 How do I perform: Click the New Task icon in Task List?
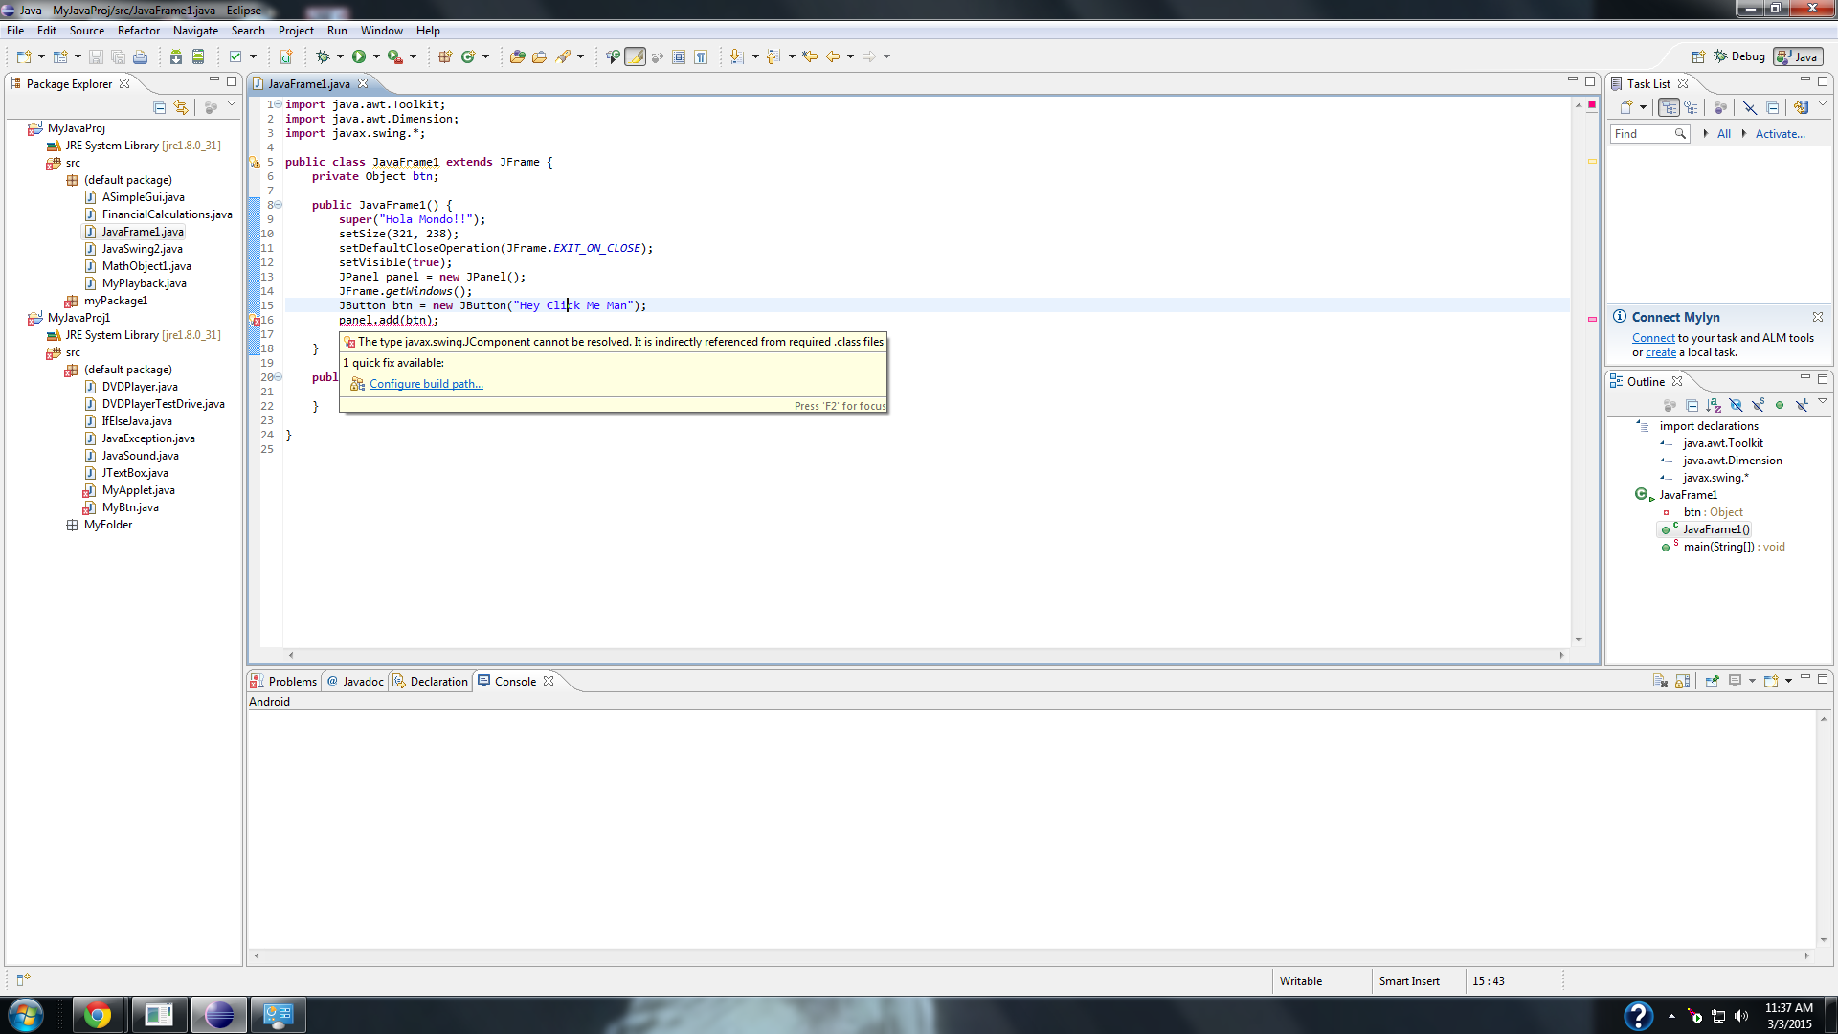[x=1626, y=108]
